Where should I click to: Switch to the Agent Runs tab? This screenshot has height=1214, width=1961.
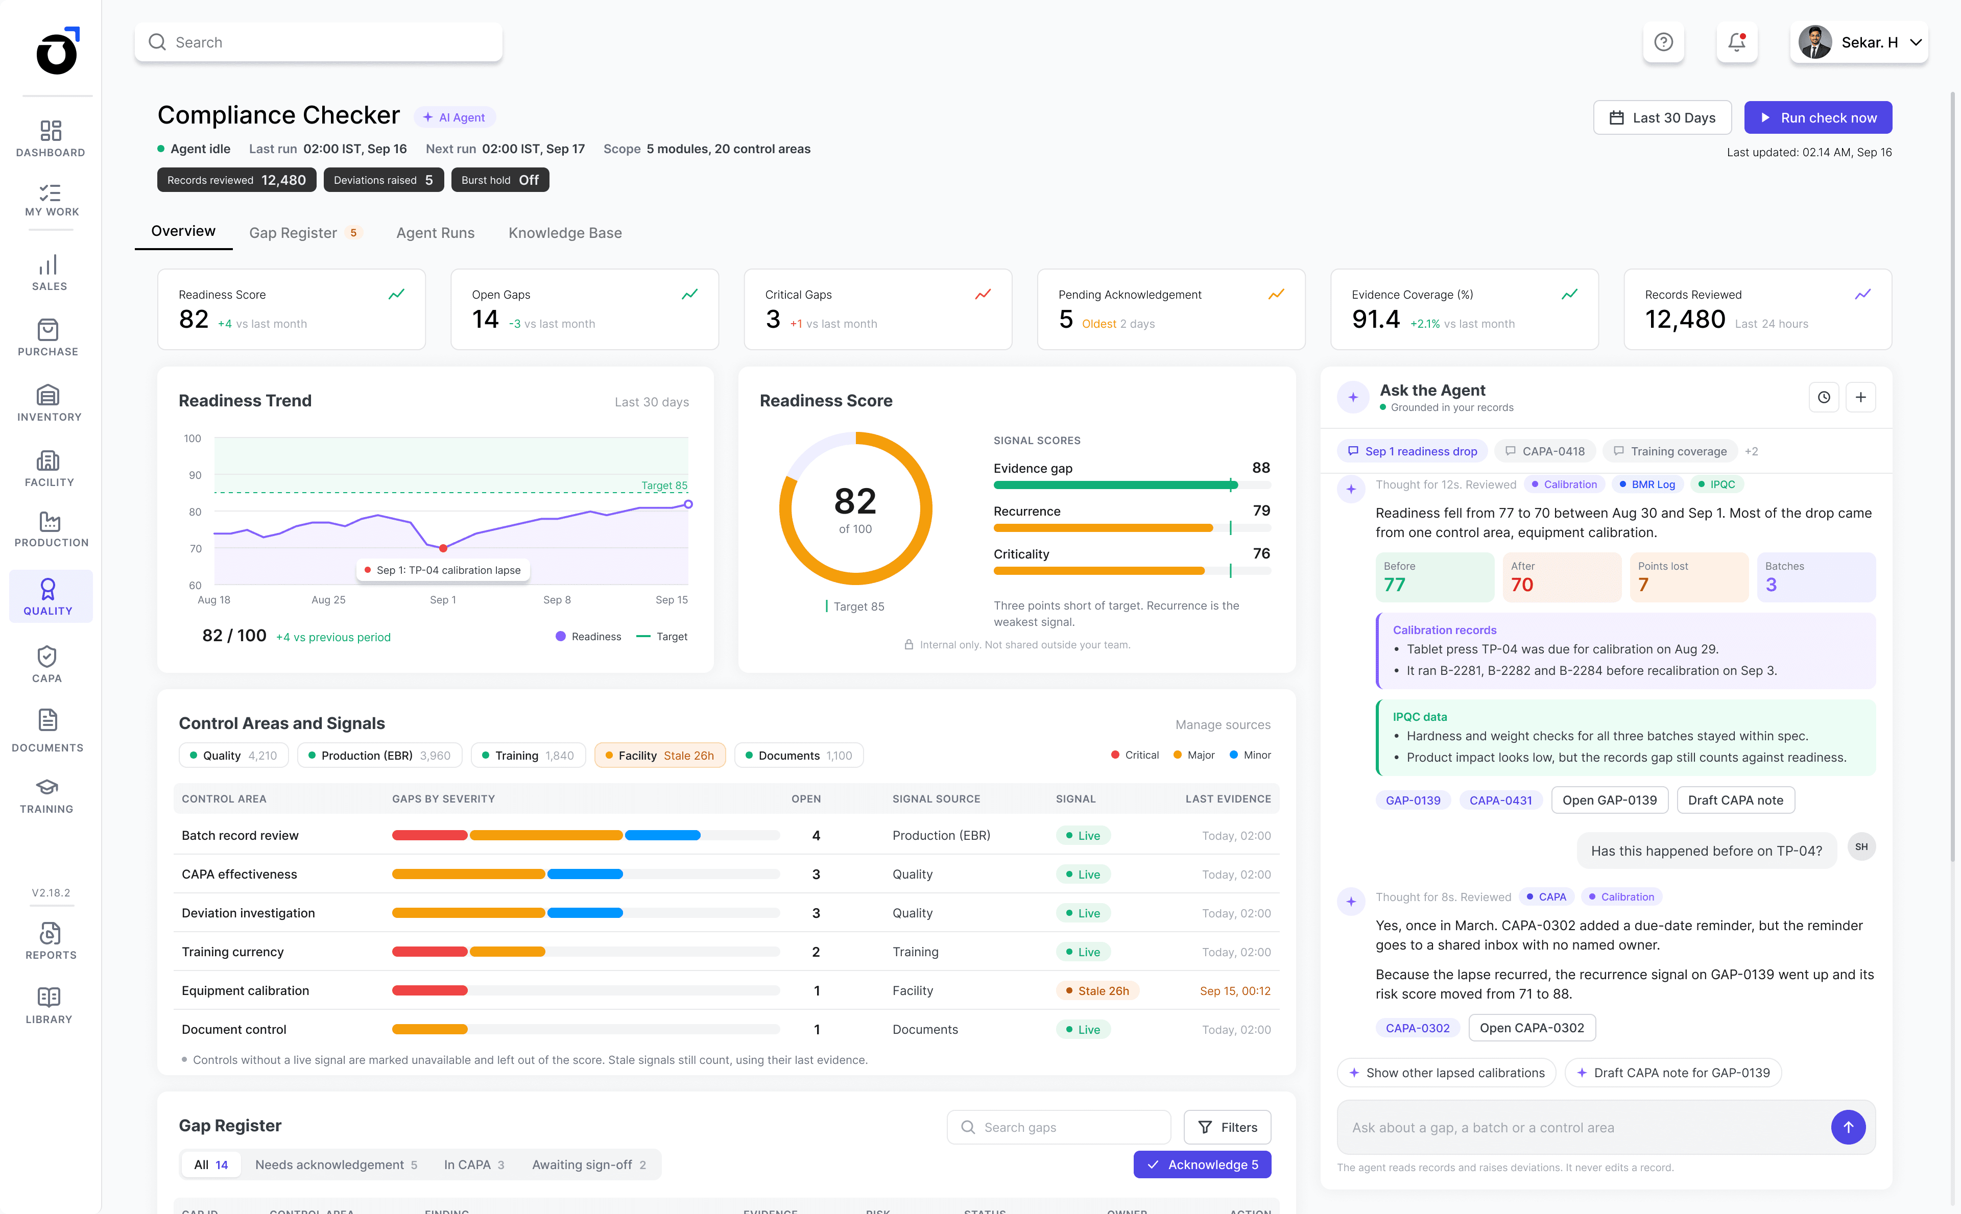tap(435, 233)
